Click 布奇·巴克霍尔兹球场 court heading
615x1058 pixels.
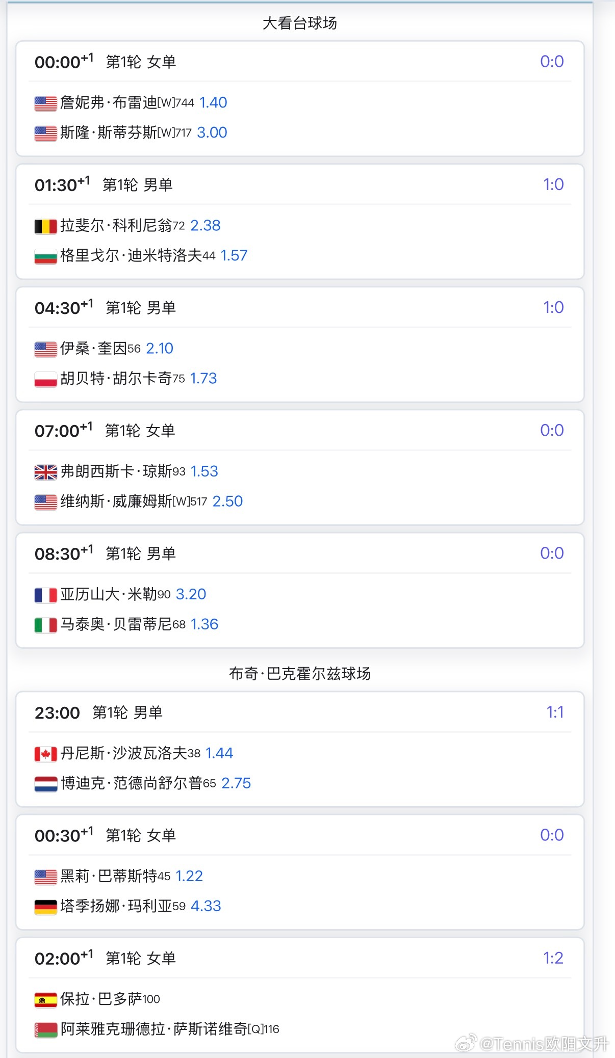pyautogui.click(x=300, y=674)
